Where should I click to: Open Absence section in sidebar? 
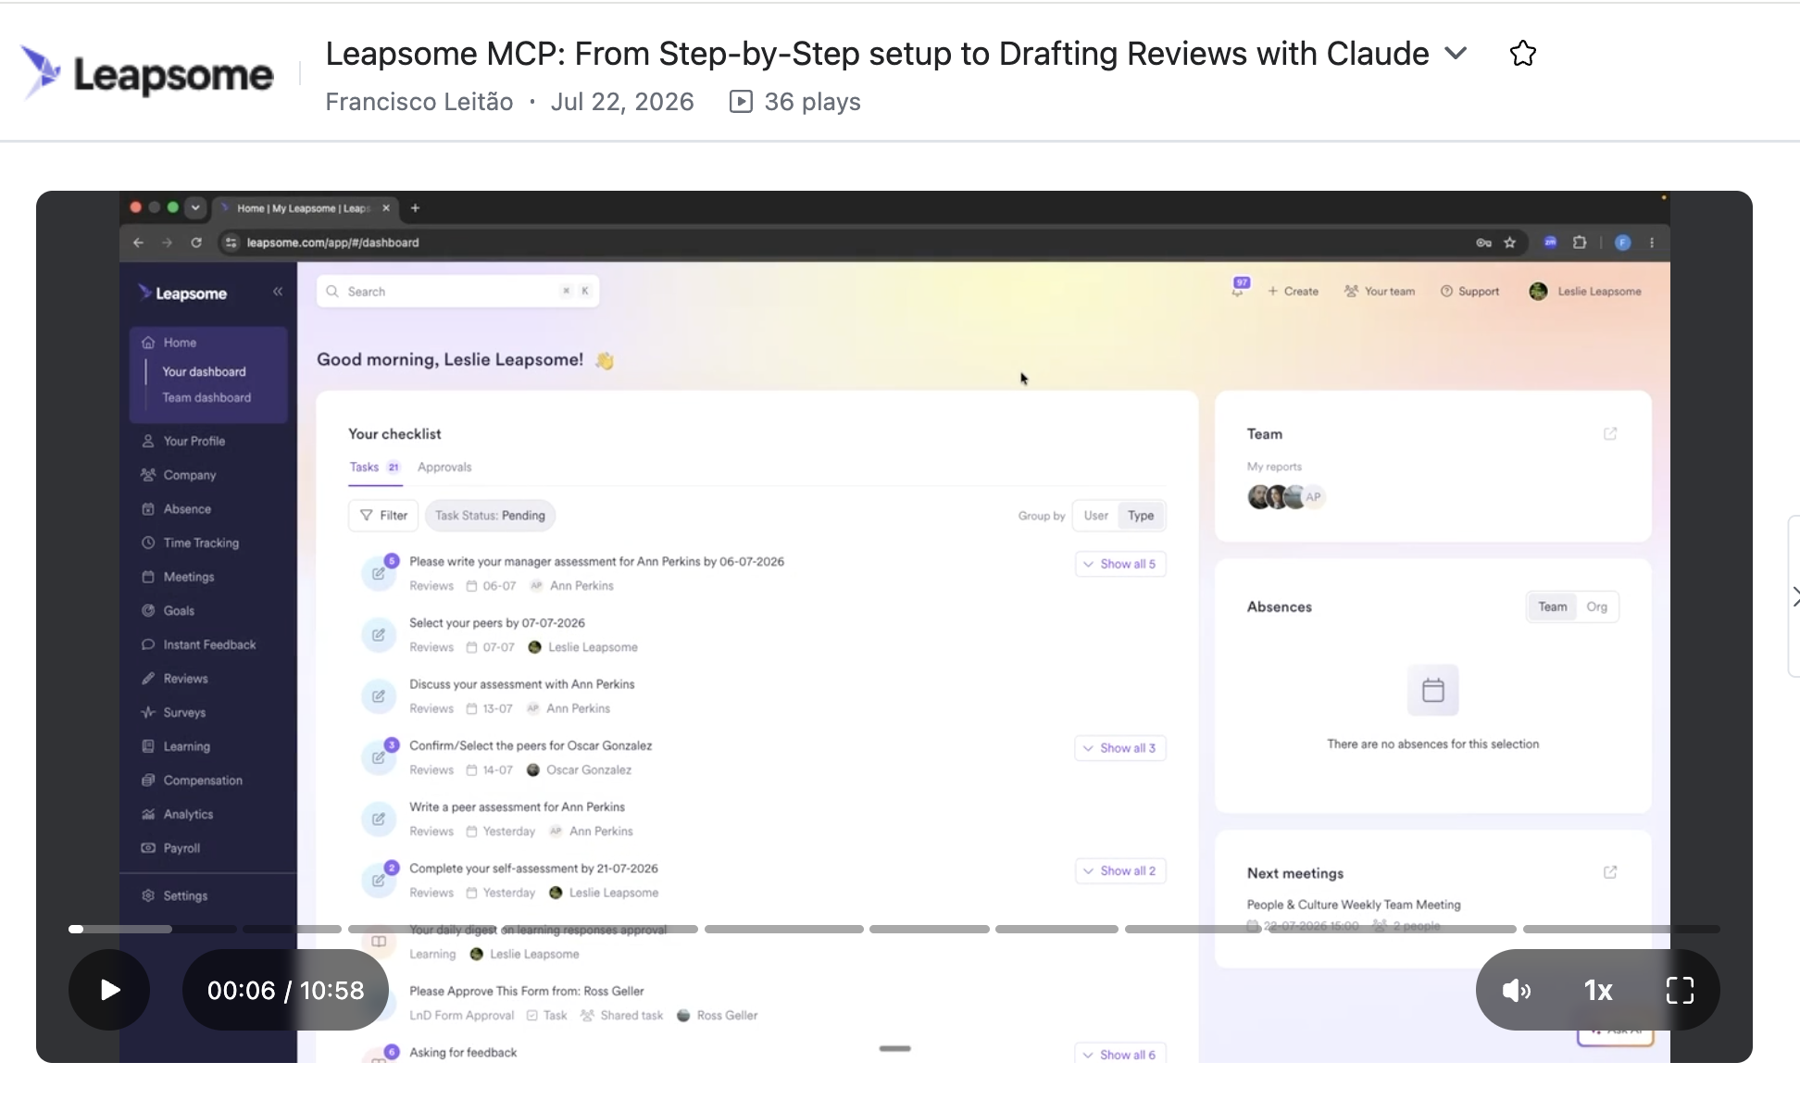(187, 509)
